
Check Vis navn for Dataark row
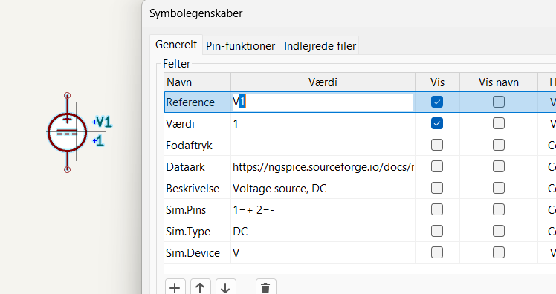(499, 166)
